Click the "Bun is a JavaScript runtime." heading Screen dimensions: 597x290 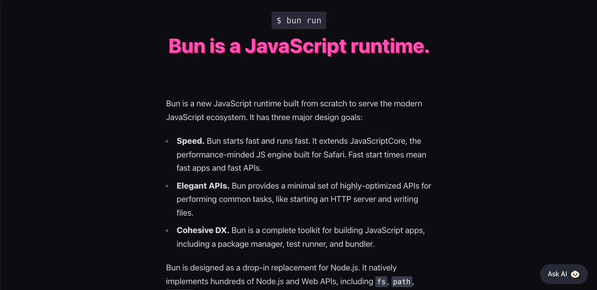tap(299, 46)
